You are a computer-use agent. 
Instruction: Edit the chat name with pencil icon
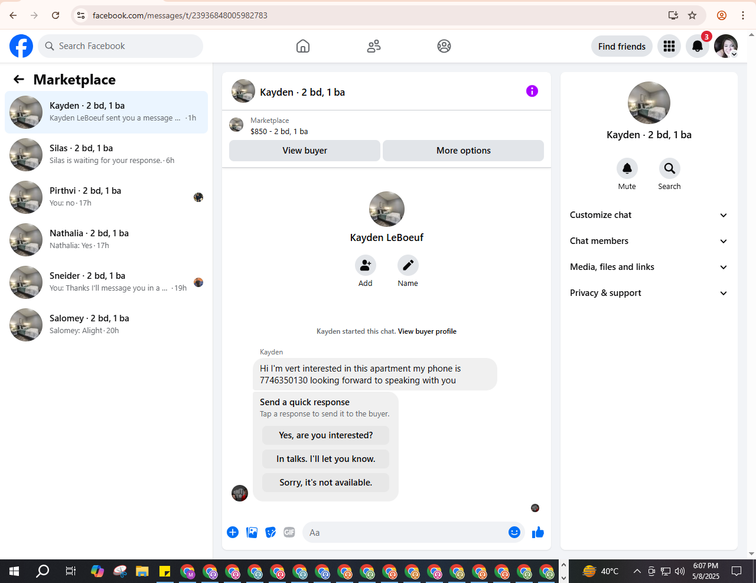tap(408, 265)
